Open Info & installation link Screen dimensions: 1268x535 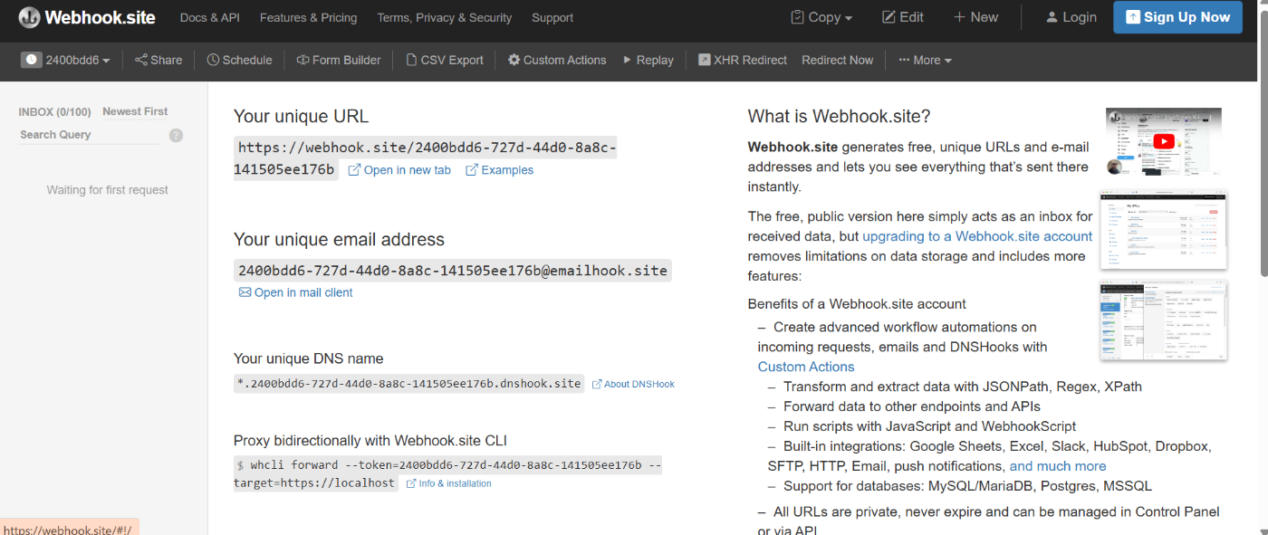pyautogui.click(x=449, y=483)
